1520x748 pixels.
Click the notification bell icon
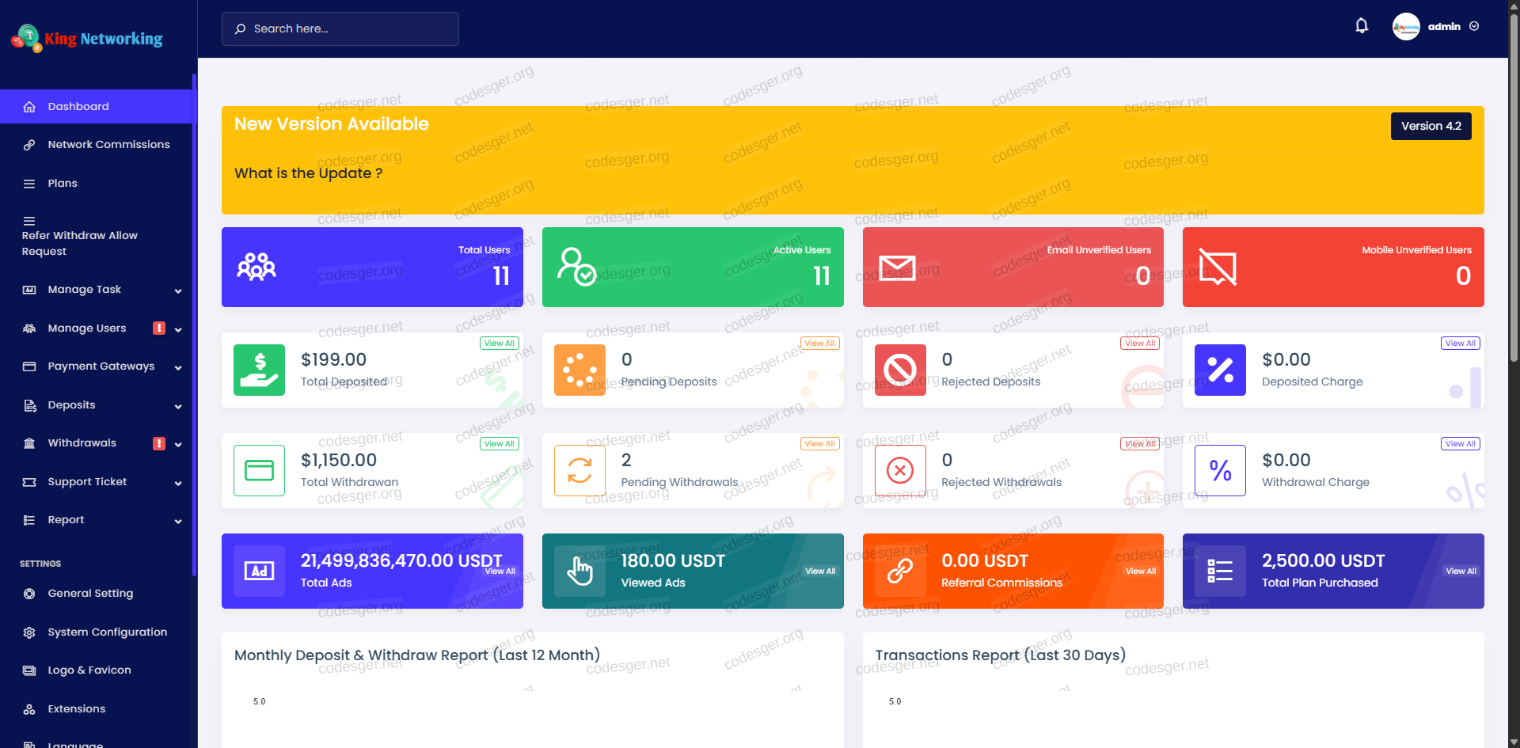click(1361, 26)
